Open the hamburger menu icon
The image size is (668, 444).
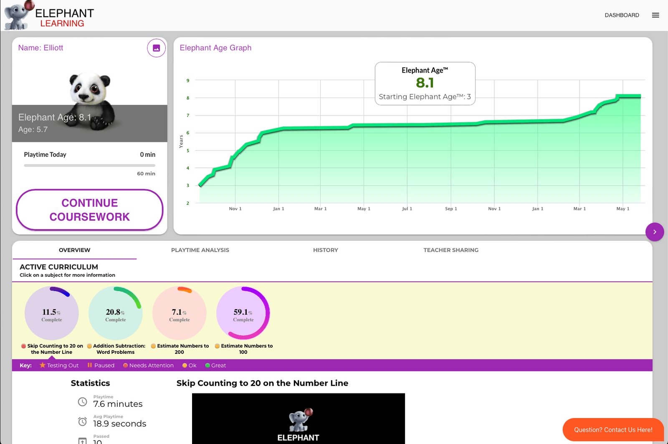coord(655,15)
